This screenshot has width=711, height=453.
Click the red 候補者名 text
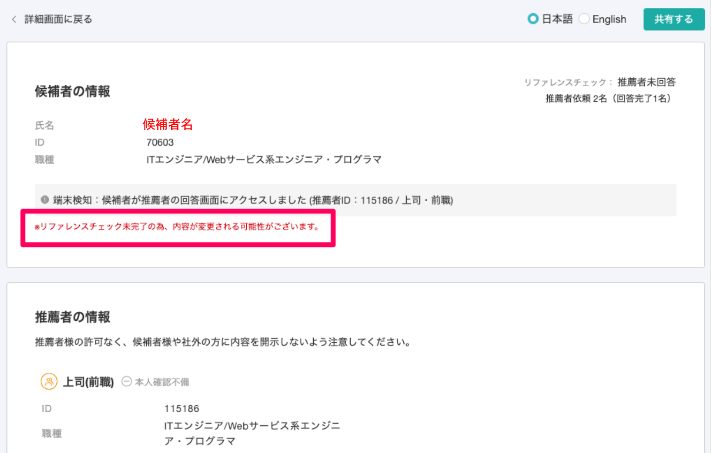point(168,124)
